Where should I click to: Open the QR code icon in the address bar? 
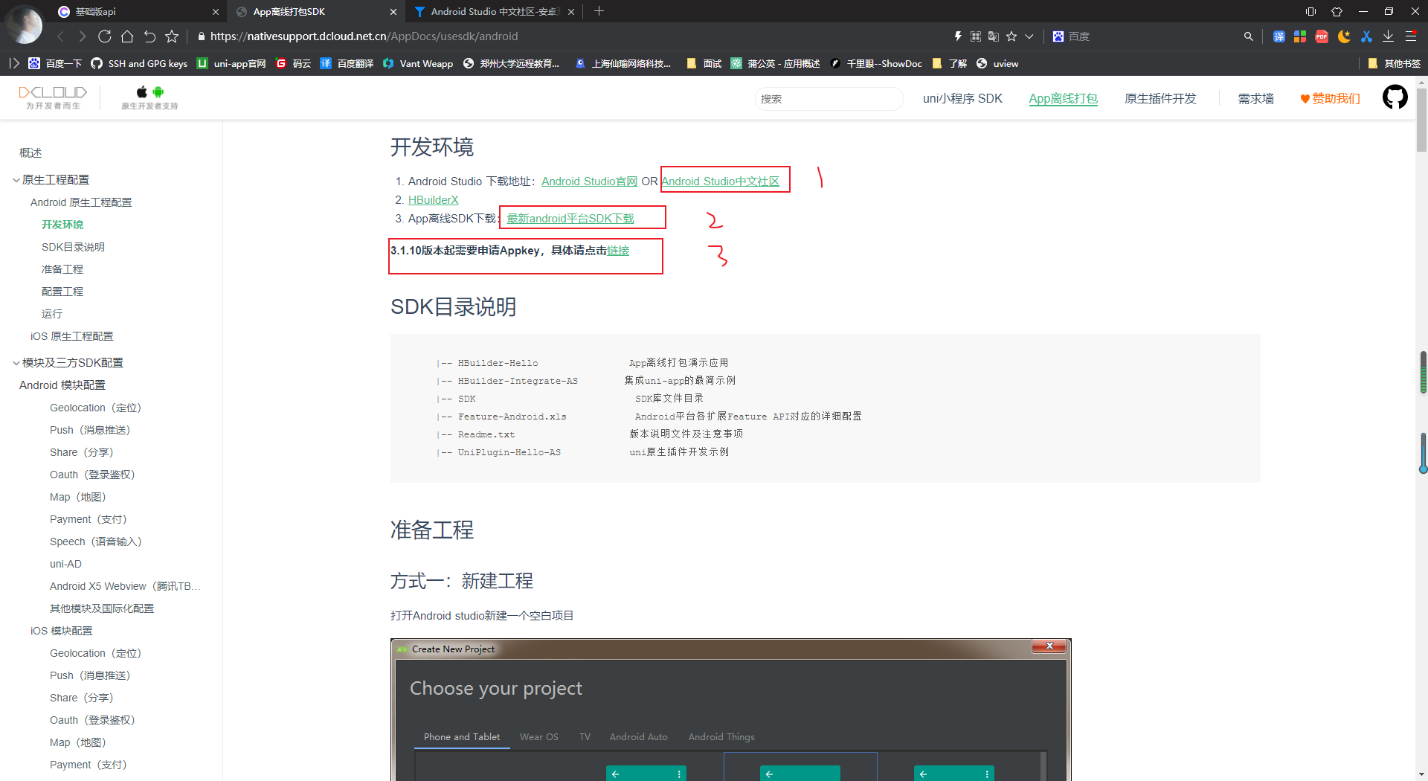(976, 36)
